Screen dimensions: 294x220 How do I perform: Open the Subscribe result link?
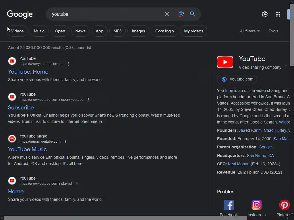21,107
